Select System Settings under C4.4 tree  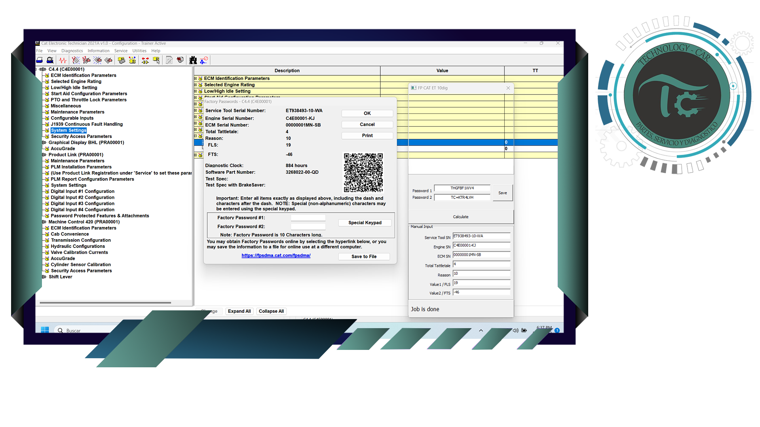click(x=68, y=130)
